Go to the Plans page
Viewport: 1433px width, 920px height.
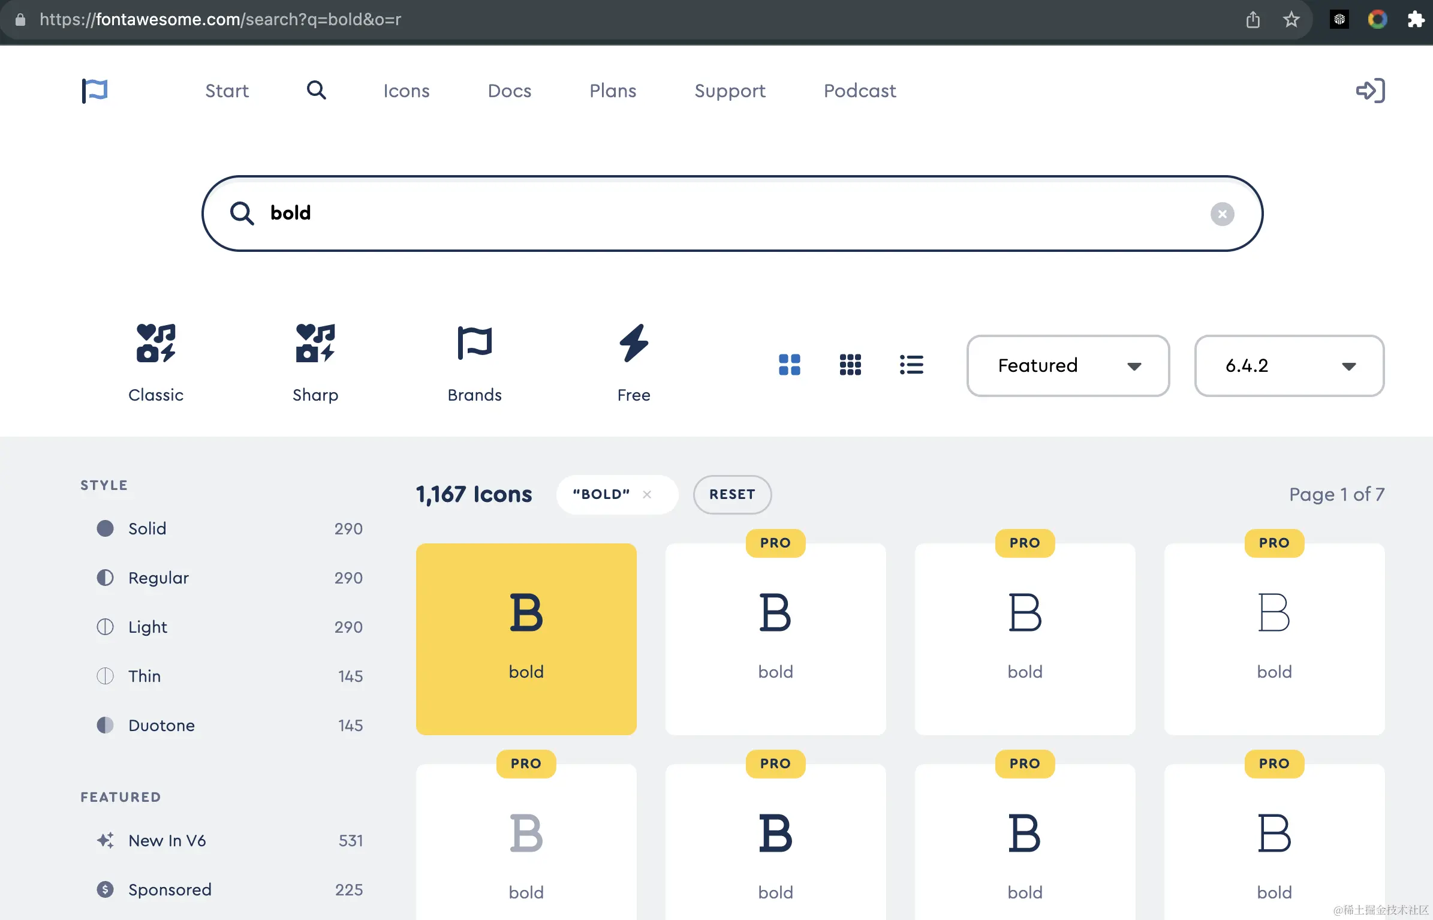(612, 91)
